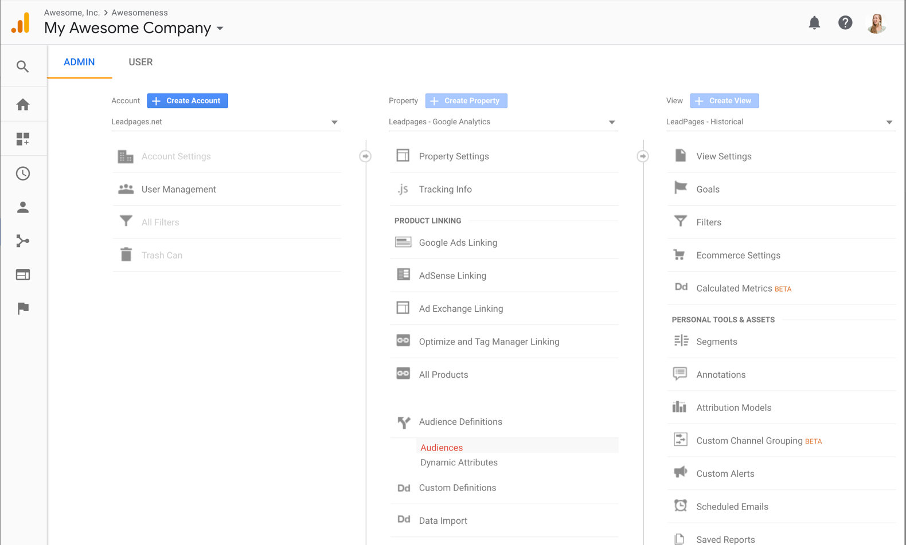This screenshot has height=545, width=906.
Task: Click the Ecommerce Settings cart icon
Action: 679,254
